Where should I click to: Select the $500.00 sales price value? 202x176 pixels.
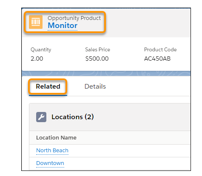pos(97,59)
